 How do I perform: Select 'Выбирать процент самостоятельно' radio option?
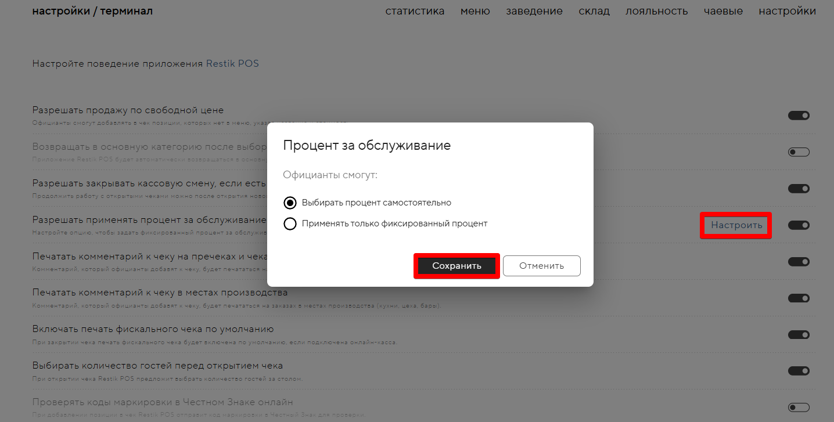(290, 203)
